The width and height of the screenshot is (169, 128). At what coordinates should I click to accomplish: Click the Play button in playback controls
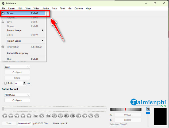point(5,116)
